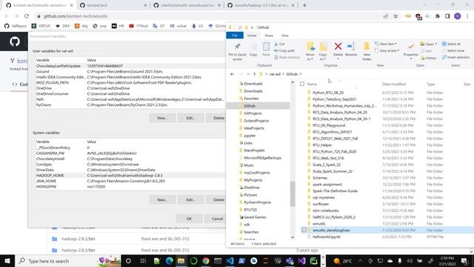
Task: Click Copy path in the Clipboard group
Action: tap(284, 50)
